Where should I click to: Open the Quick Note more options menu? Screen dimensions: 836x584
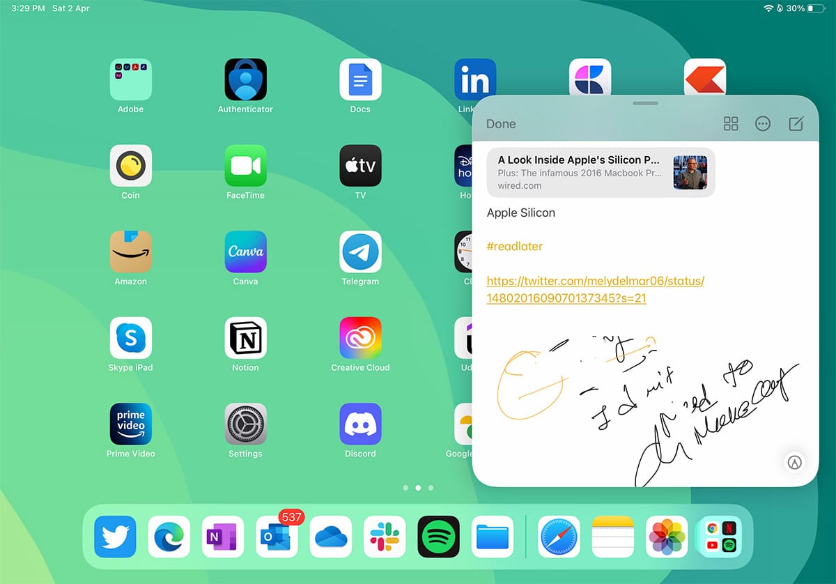(763, 124)
